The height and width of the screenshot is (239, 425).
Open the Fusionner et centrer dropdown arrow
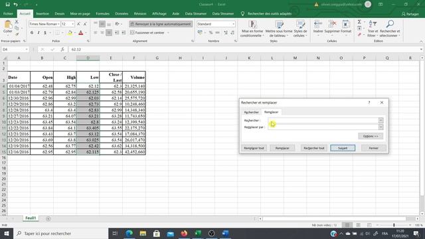168,33
